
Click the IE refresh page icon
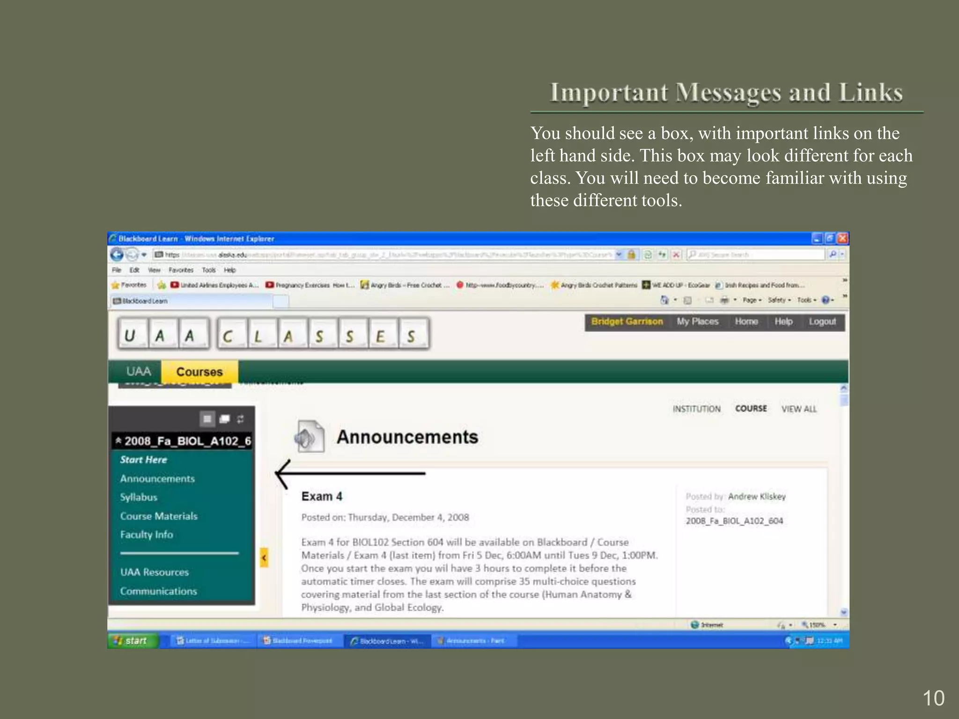pyautogui.click(x=648, y=255)
